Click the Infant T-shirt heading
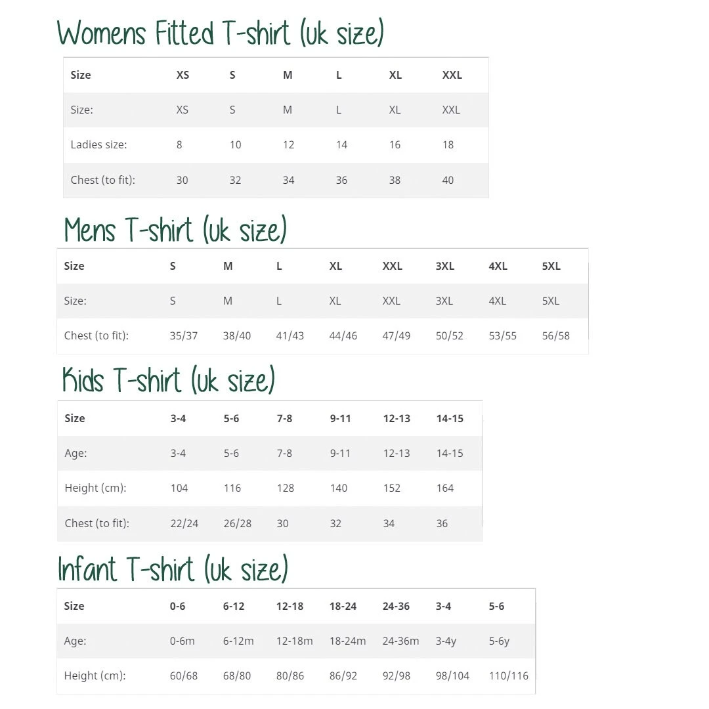Viewport: 709px width, 709px height. point(173,569)
